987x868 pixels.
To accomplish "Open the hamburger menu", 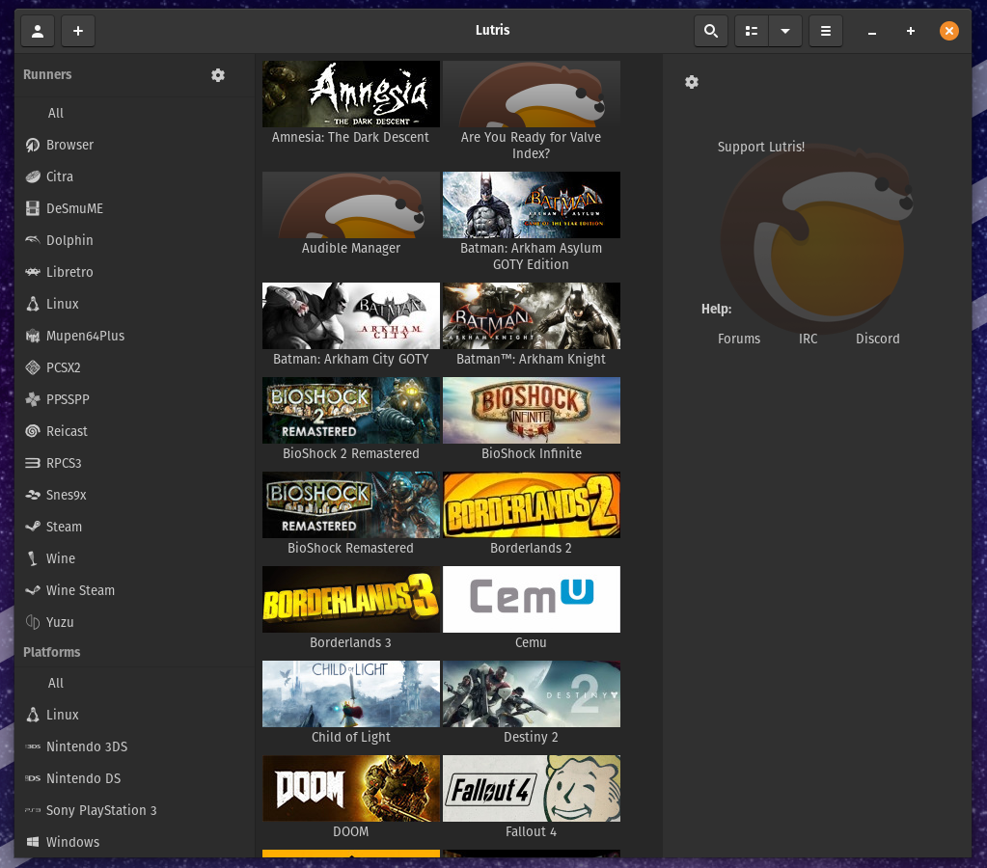I will point(826,32).
